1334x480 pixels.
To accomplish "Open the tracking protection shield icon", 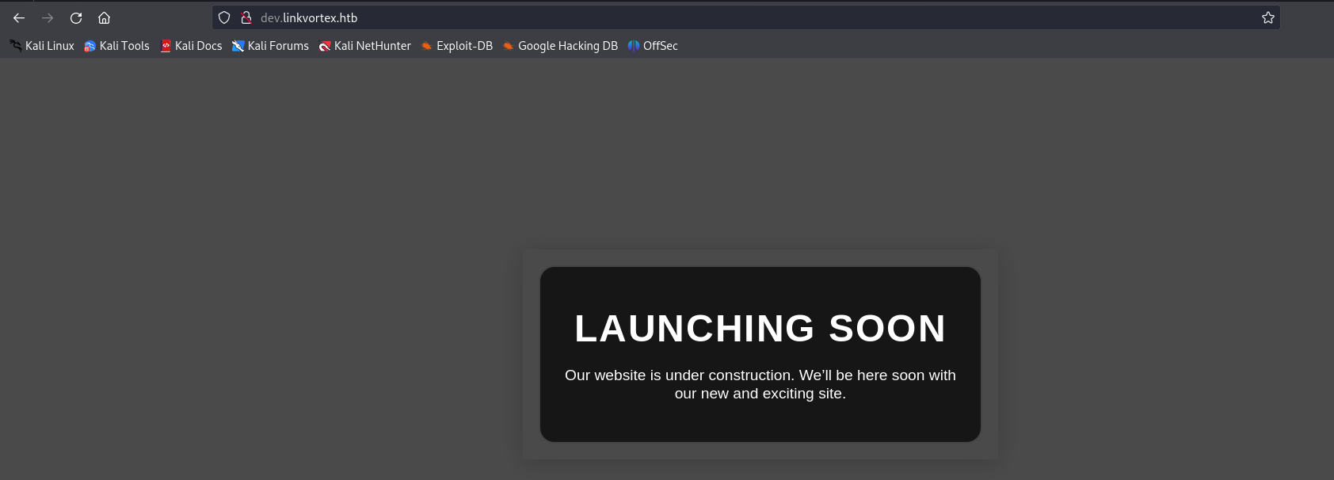I will [x=224, y=17].
